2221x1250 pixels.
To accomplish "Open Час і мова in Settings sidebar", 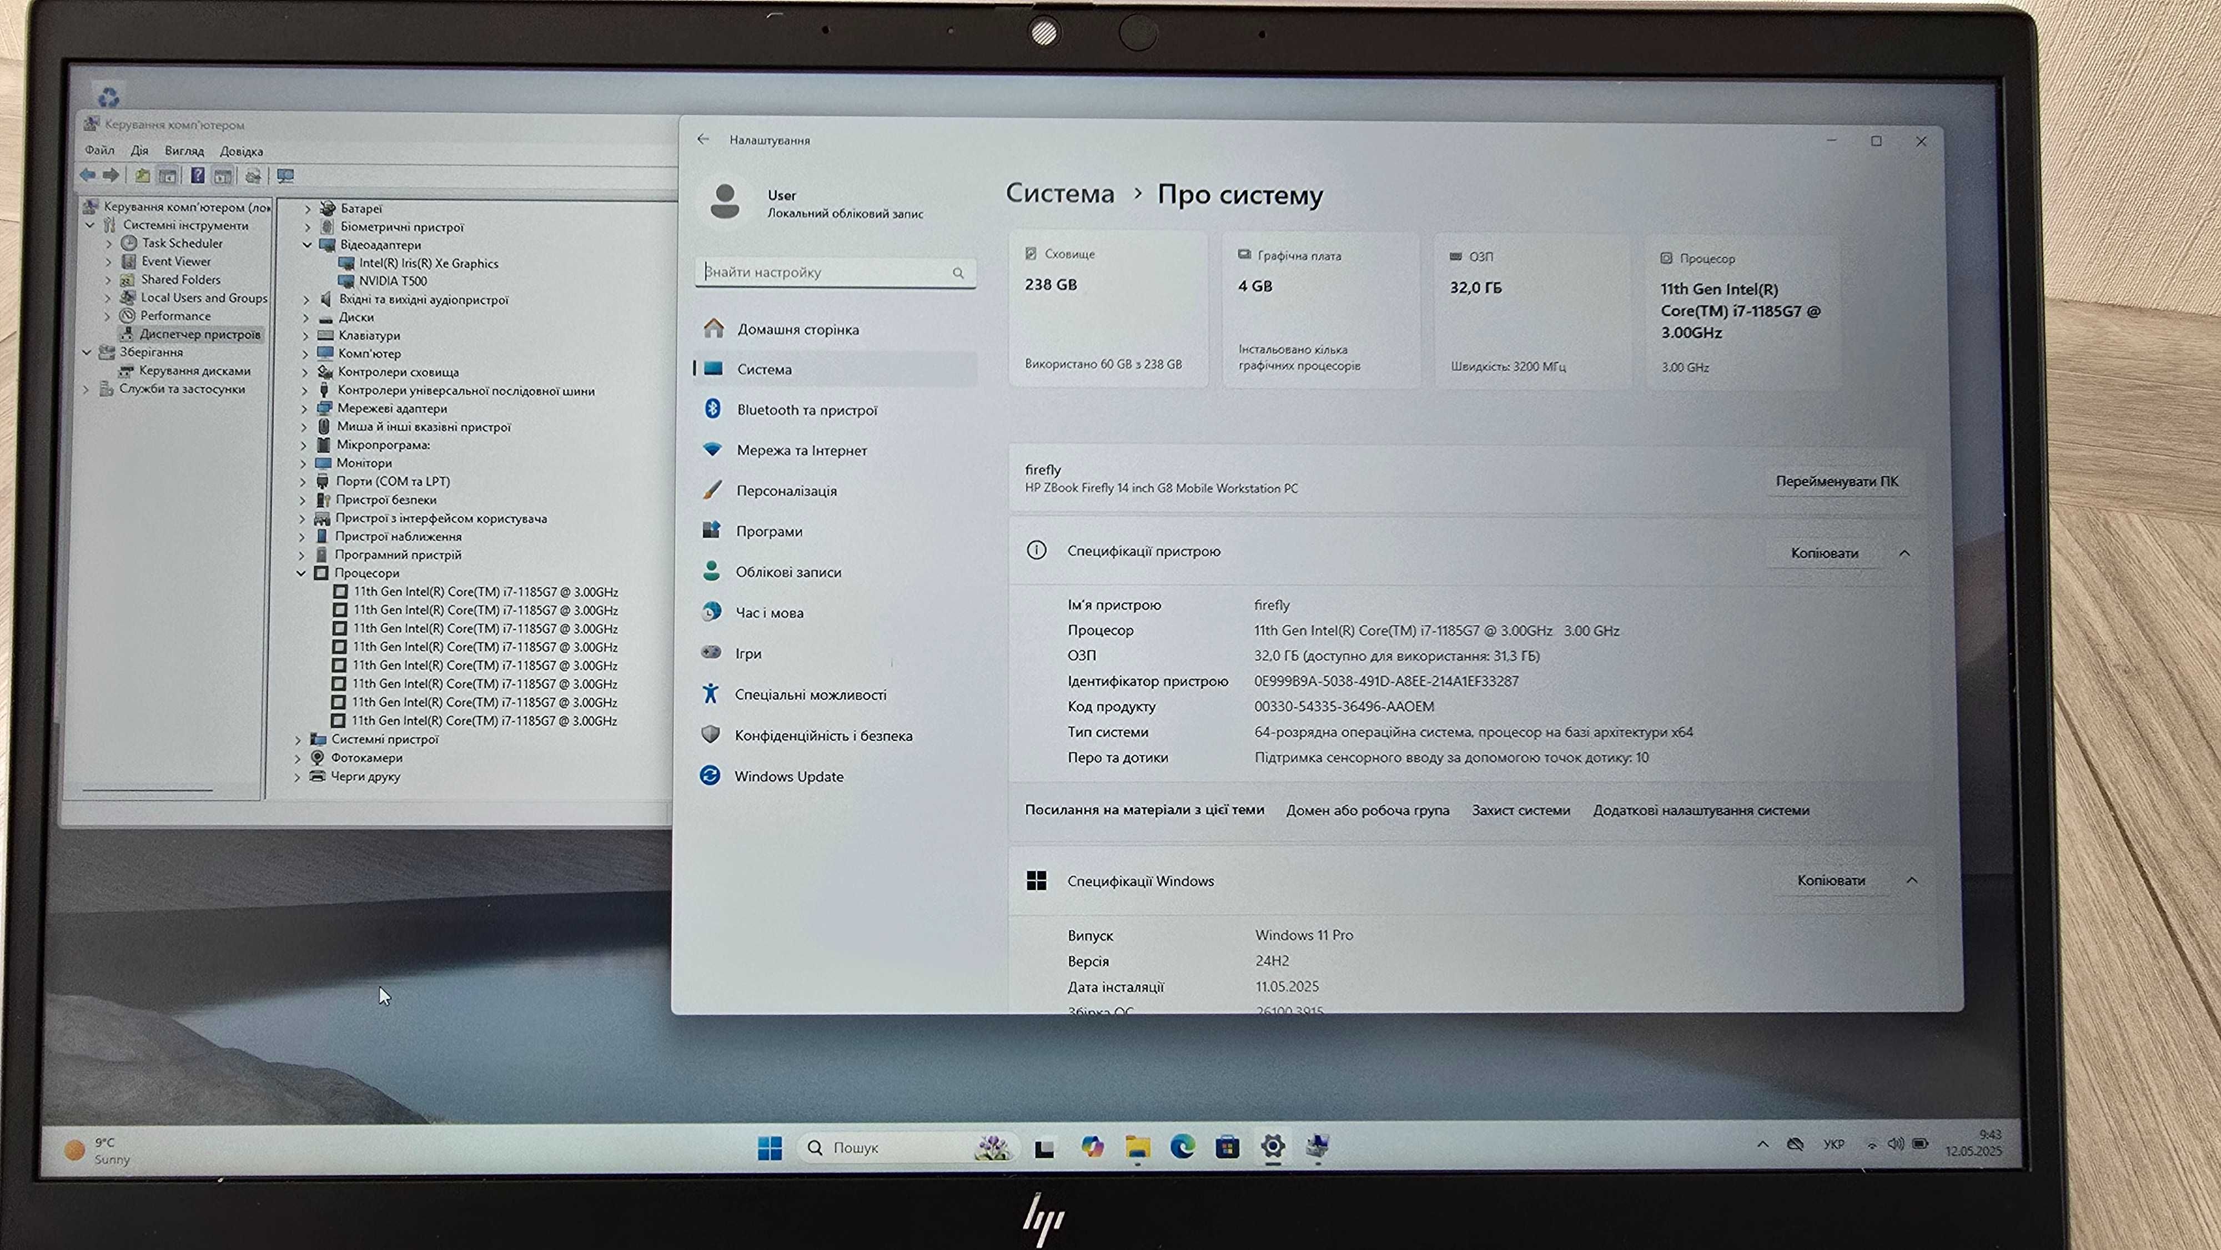I will pyautogui.click(x=769, y=613).
